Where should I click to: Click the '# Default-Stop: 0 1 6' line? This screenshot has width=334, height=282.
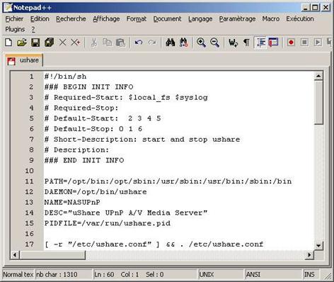(93, 129)
